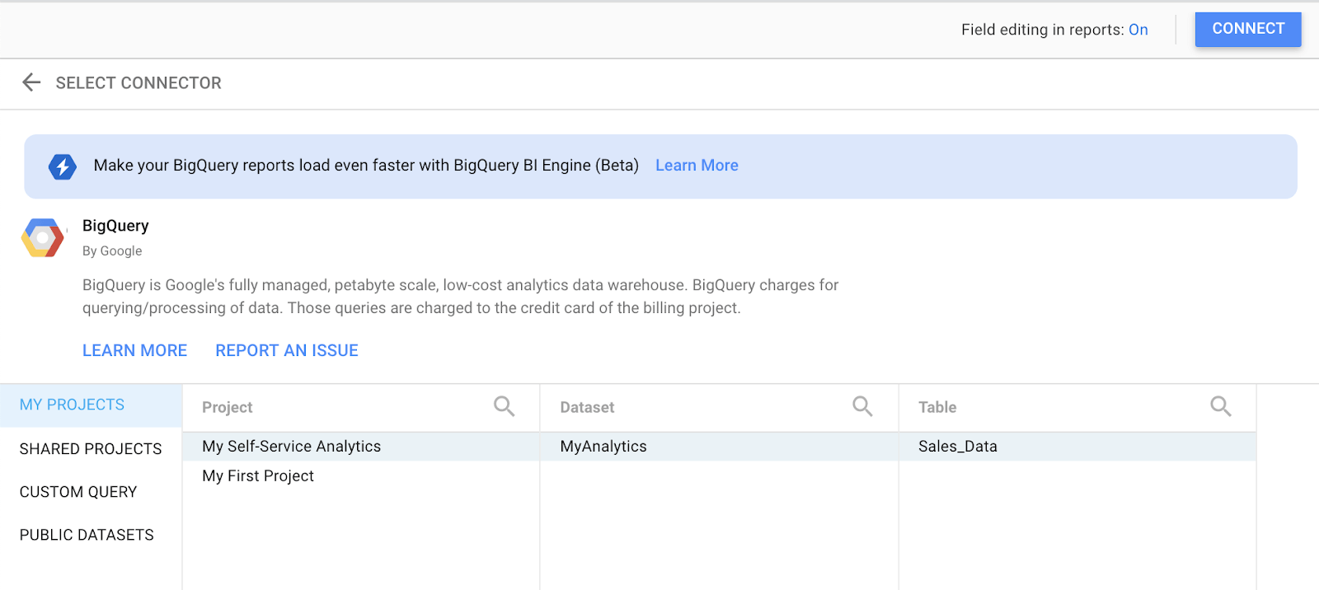Click the BigQuery hexagon logo
1319x590 pixels.
coord(43,238)
